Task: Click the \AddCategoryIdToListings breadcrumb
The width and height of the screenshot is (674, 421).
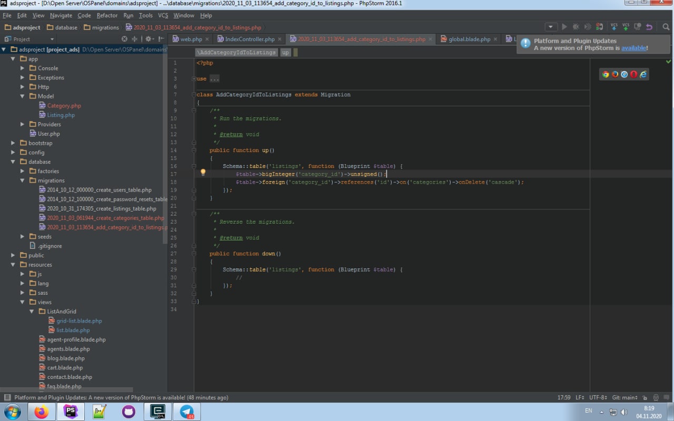Action: pyautogui.click(x=236, y=53)
